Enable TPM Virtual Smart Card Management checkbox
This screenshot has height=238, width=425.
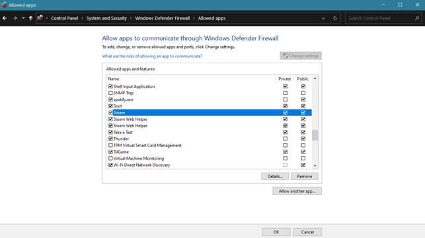(x=110, y=145)
